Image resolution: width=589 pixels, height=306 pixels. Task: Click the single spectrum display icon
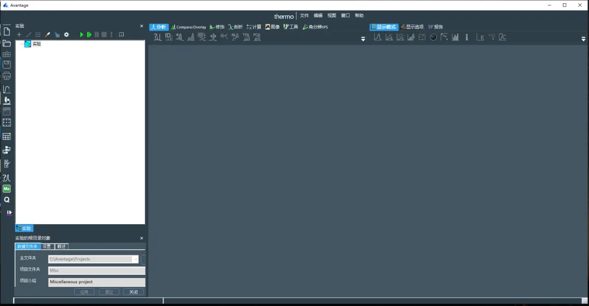(x=377, y=37)
